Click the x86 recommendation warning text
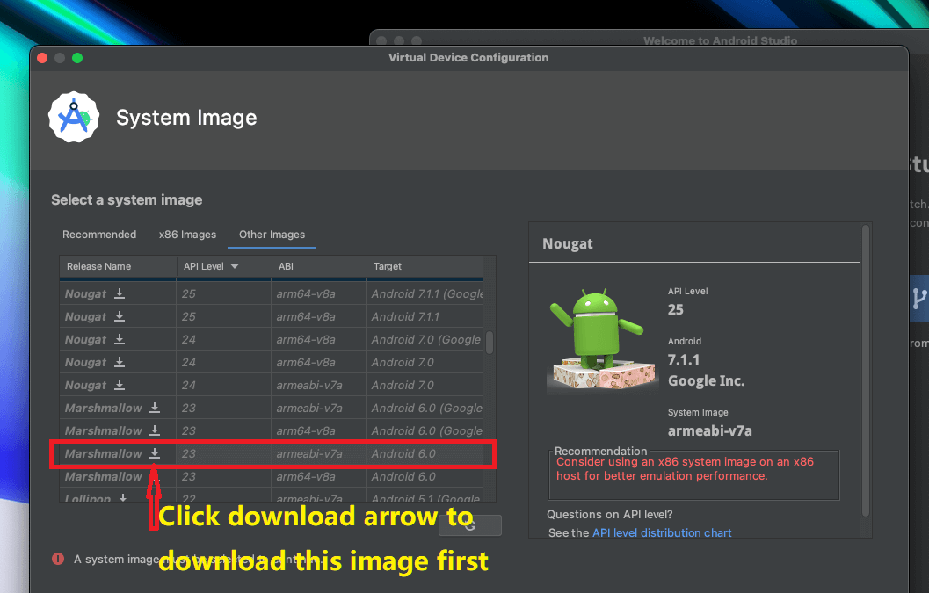Viewport: 929px width, 593px height. click(x=685, y=468)
